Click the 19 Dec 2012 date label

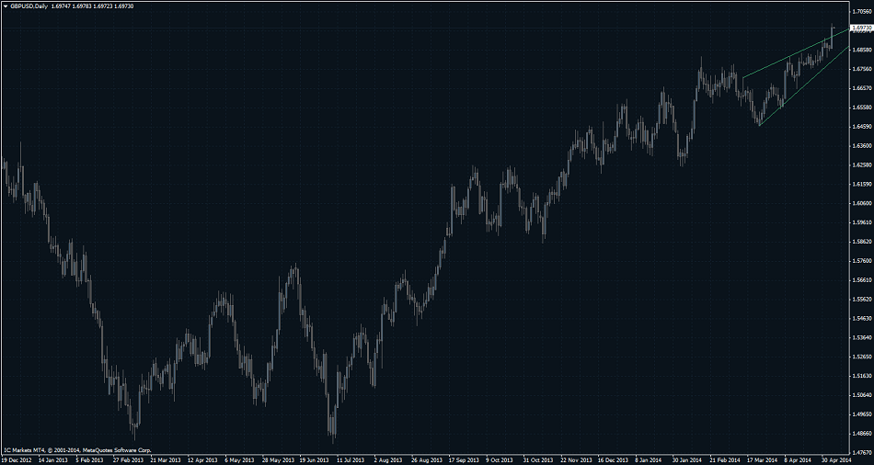pyautogui.click(x=18, y=459)
